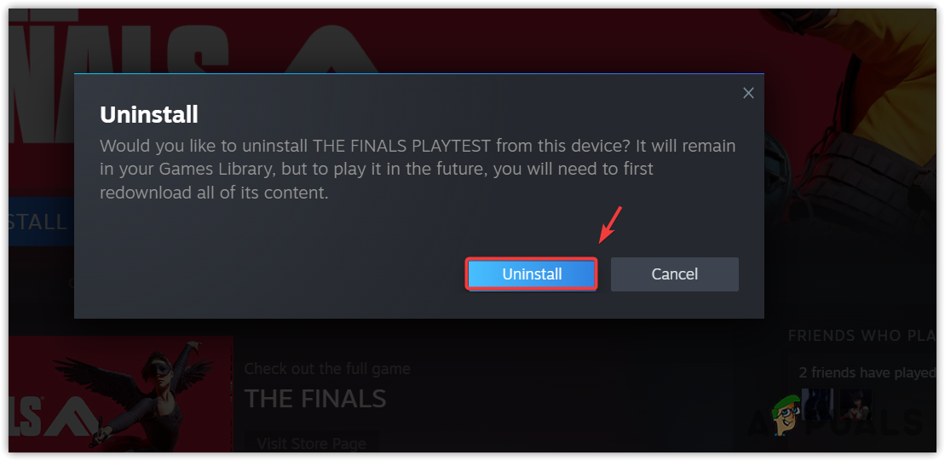Click the '2 friends have played' text
Image resolution: width=945 pixels, height=461 pixels.
point(867,372)
